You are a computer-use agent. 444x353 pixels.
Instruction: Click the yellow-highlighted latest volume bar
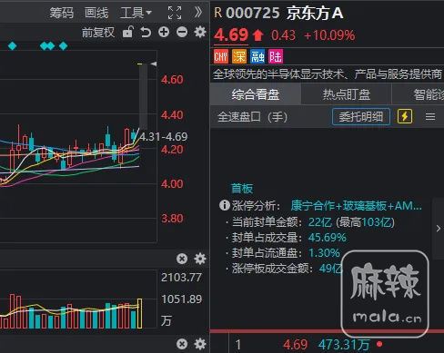click(x=140, y=314)
